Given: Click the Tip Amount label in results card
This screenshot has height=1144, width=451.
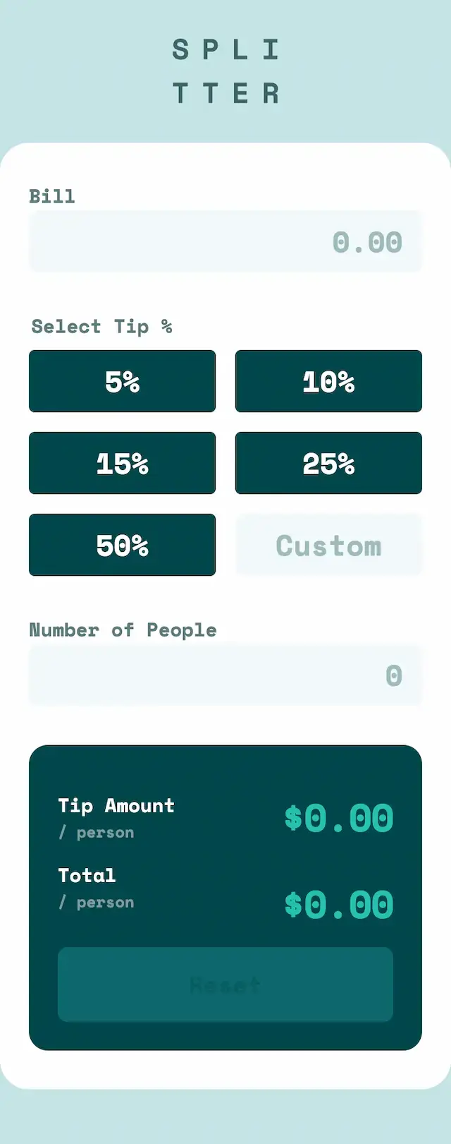Looking at the screenshot, I should click(x=116, y=805).
